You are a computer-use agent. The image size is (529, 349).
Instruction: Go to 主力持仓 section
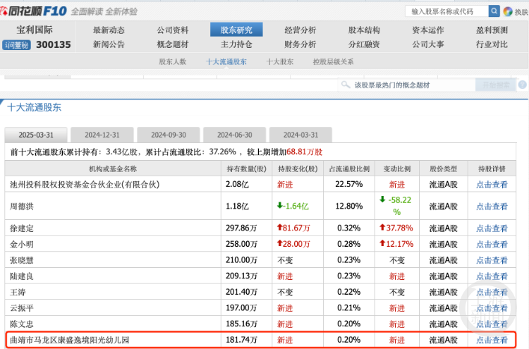tap(236, 44)
